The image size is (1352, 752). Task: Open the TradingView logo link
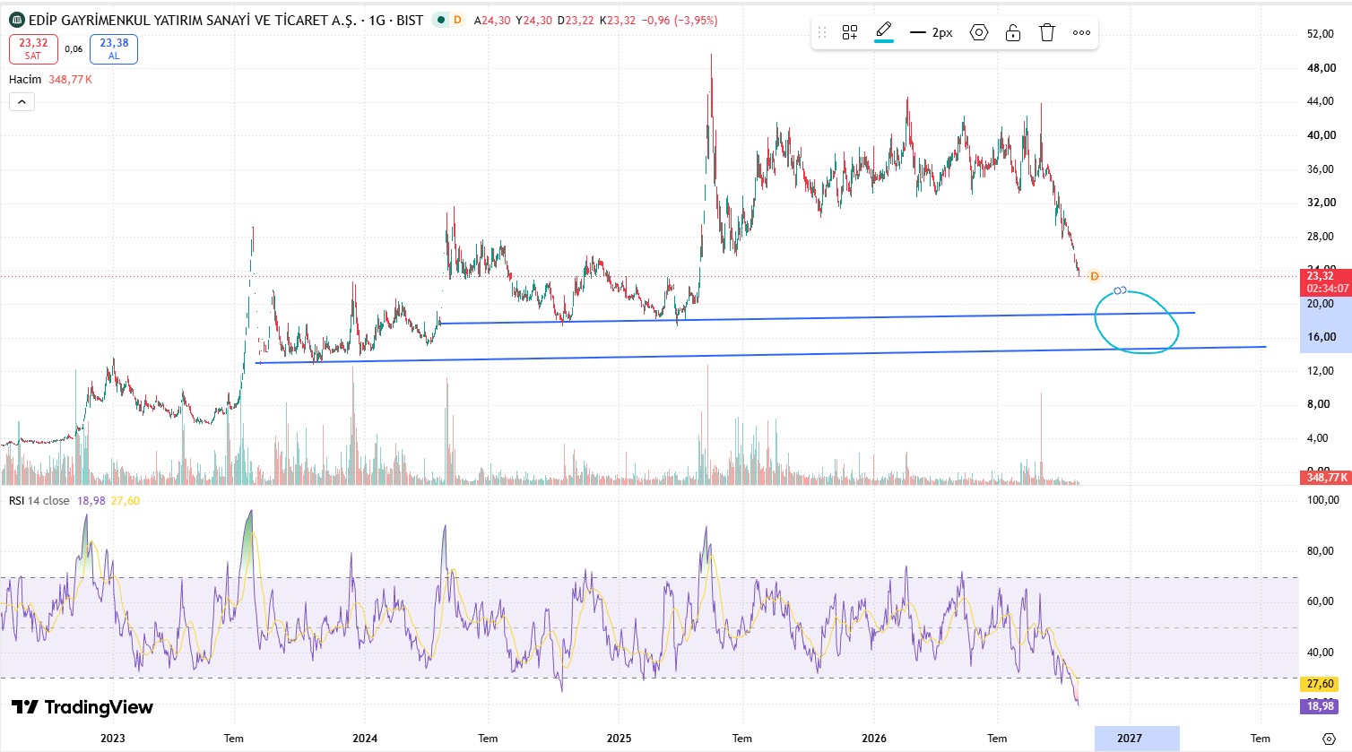(x=82, y=707)
